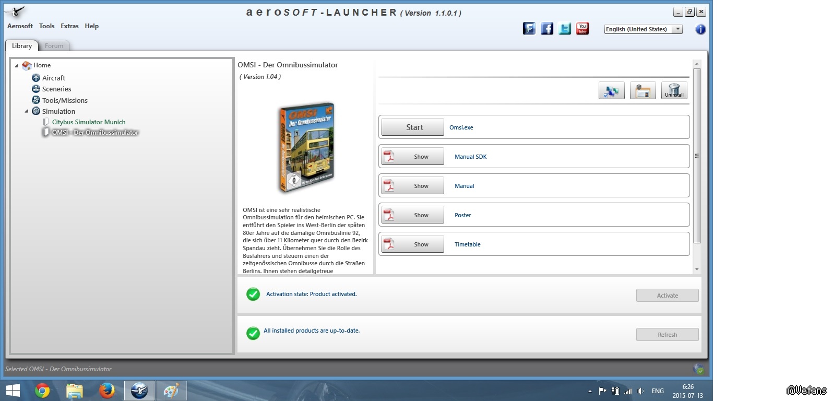Click 'All installed products are up-to-date.' text
The height and width of the screenshot is (401, 833).
(312, 331)
